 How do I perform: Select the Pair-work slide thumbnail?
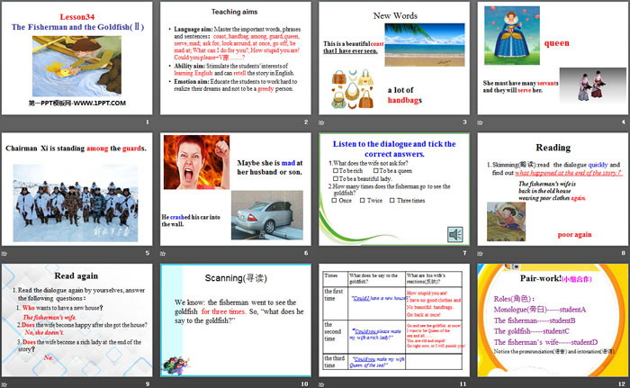click(x=552, y=319)
